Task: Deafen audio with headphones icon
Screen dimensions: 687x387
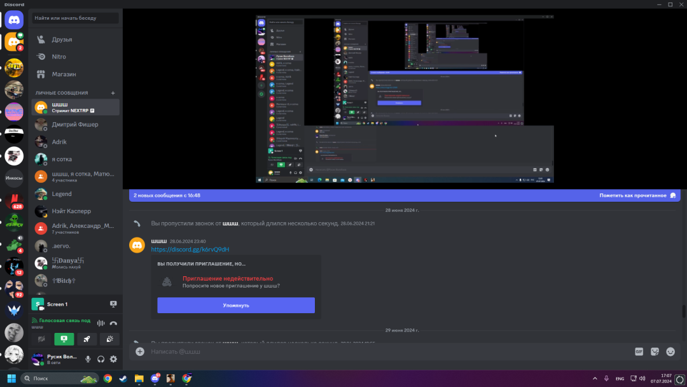Action: pos(101,359)
